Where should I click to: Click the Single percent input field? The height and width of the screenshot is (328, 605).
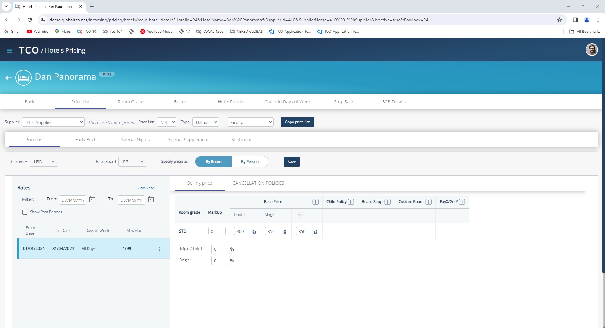tap(221, 261)
